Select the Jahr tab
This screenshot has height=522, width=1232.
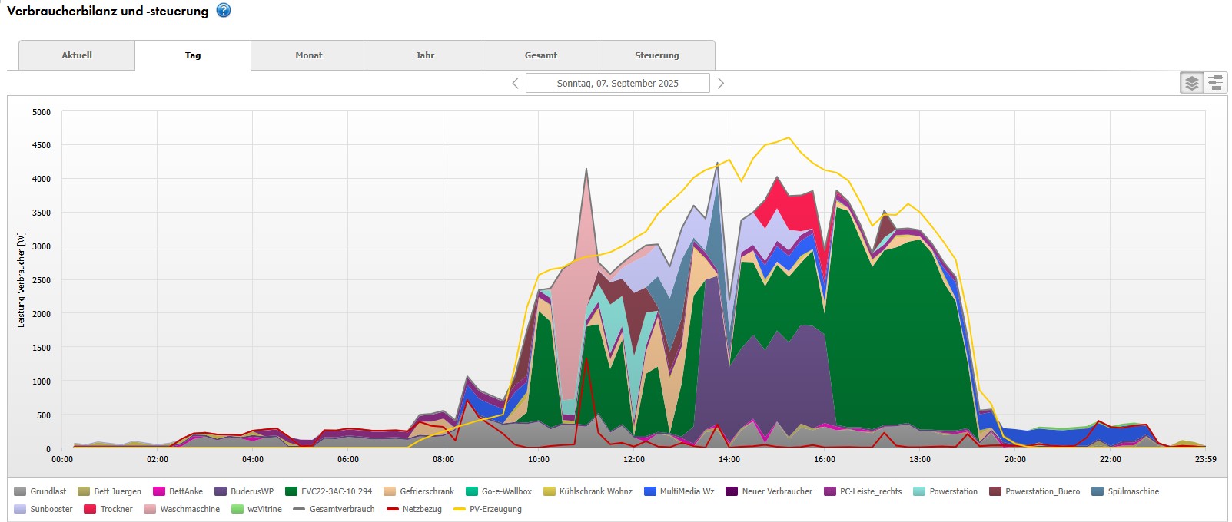[x=425, y=55]
